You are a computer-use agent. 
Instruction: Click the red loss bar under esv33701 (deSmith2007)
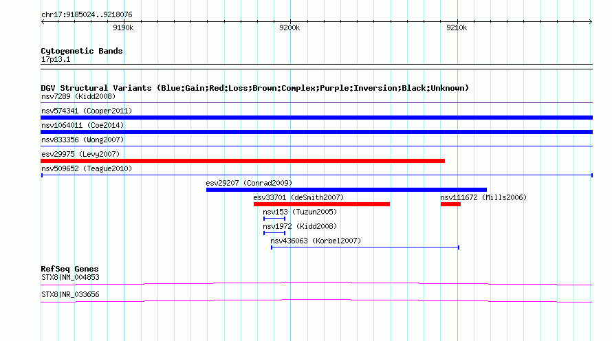coord(322,204)
